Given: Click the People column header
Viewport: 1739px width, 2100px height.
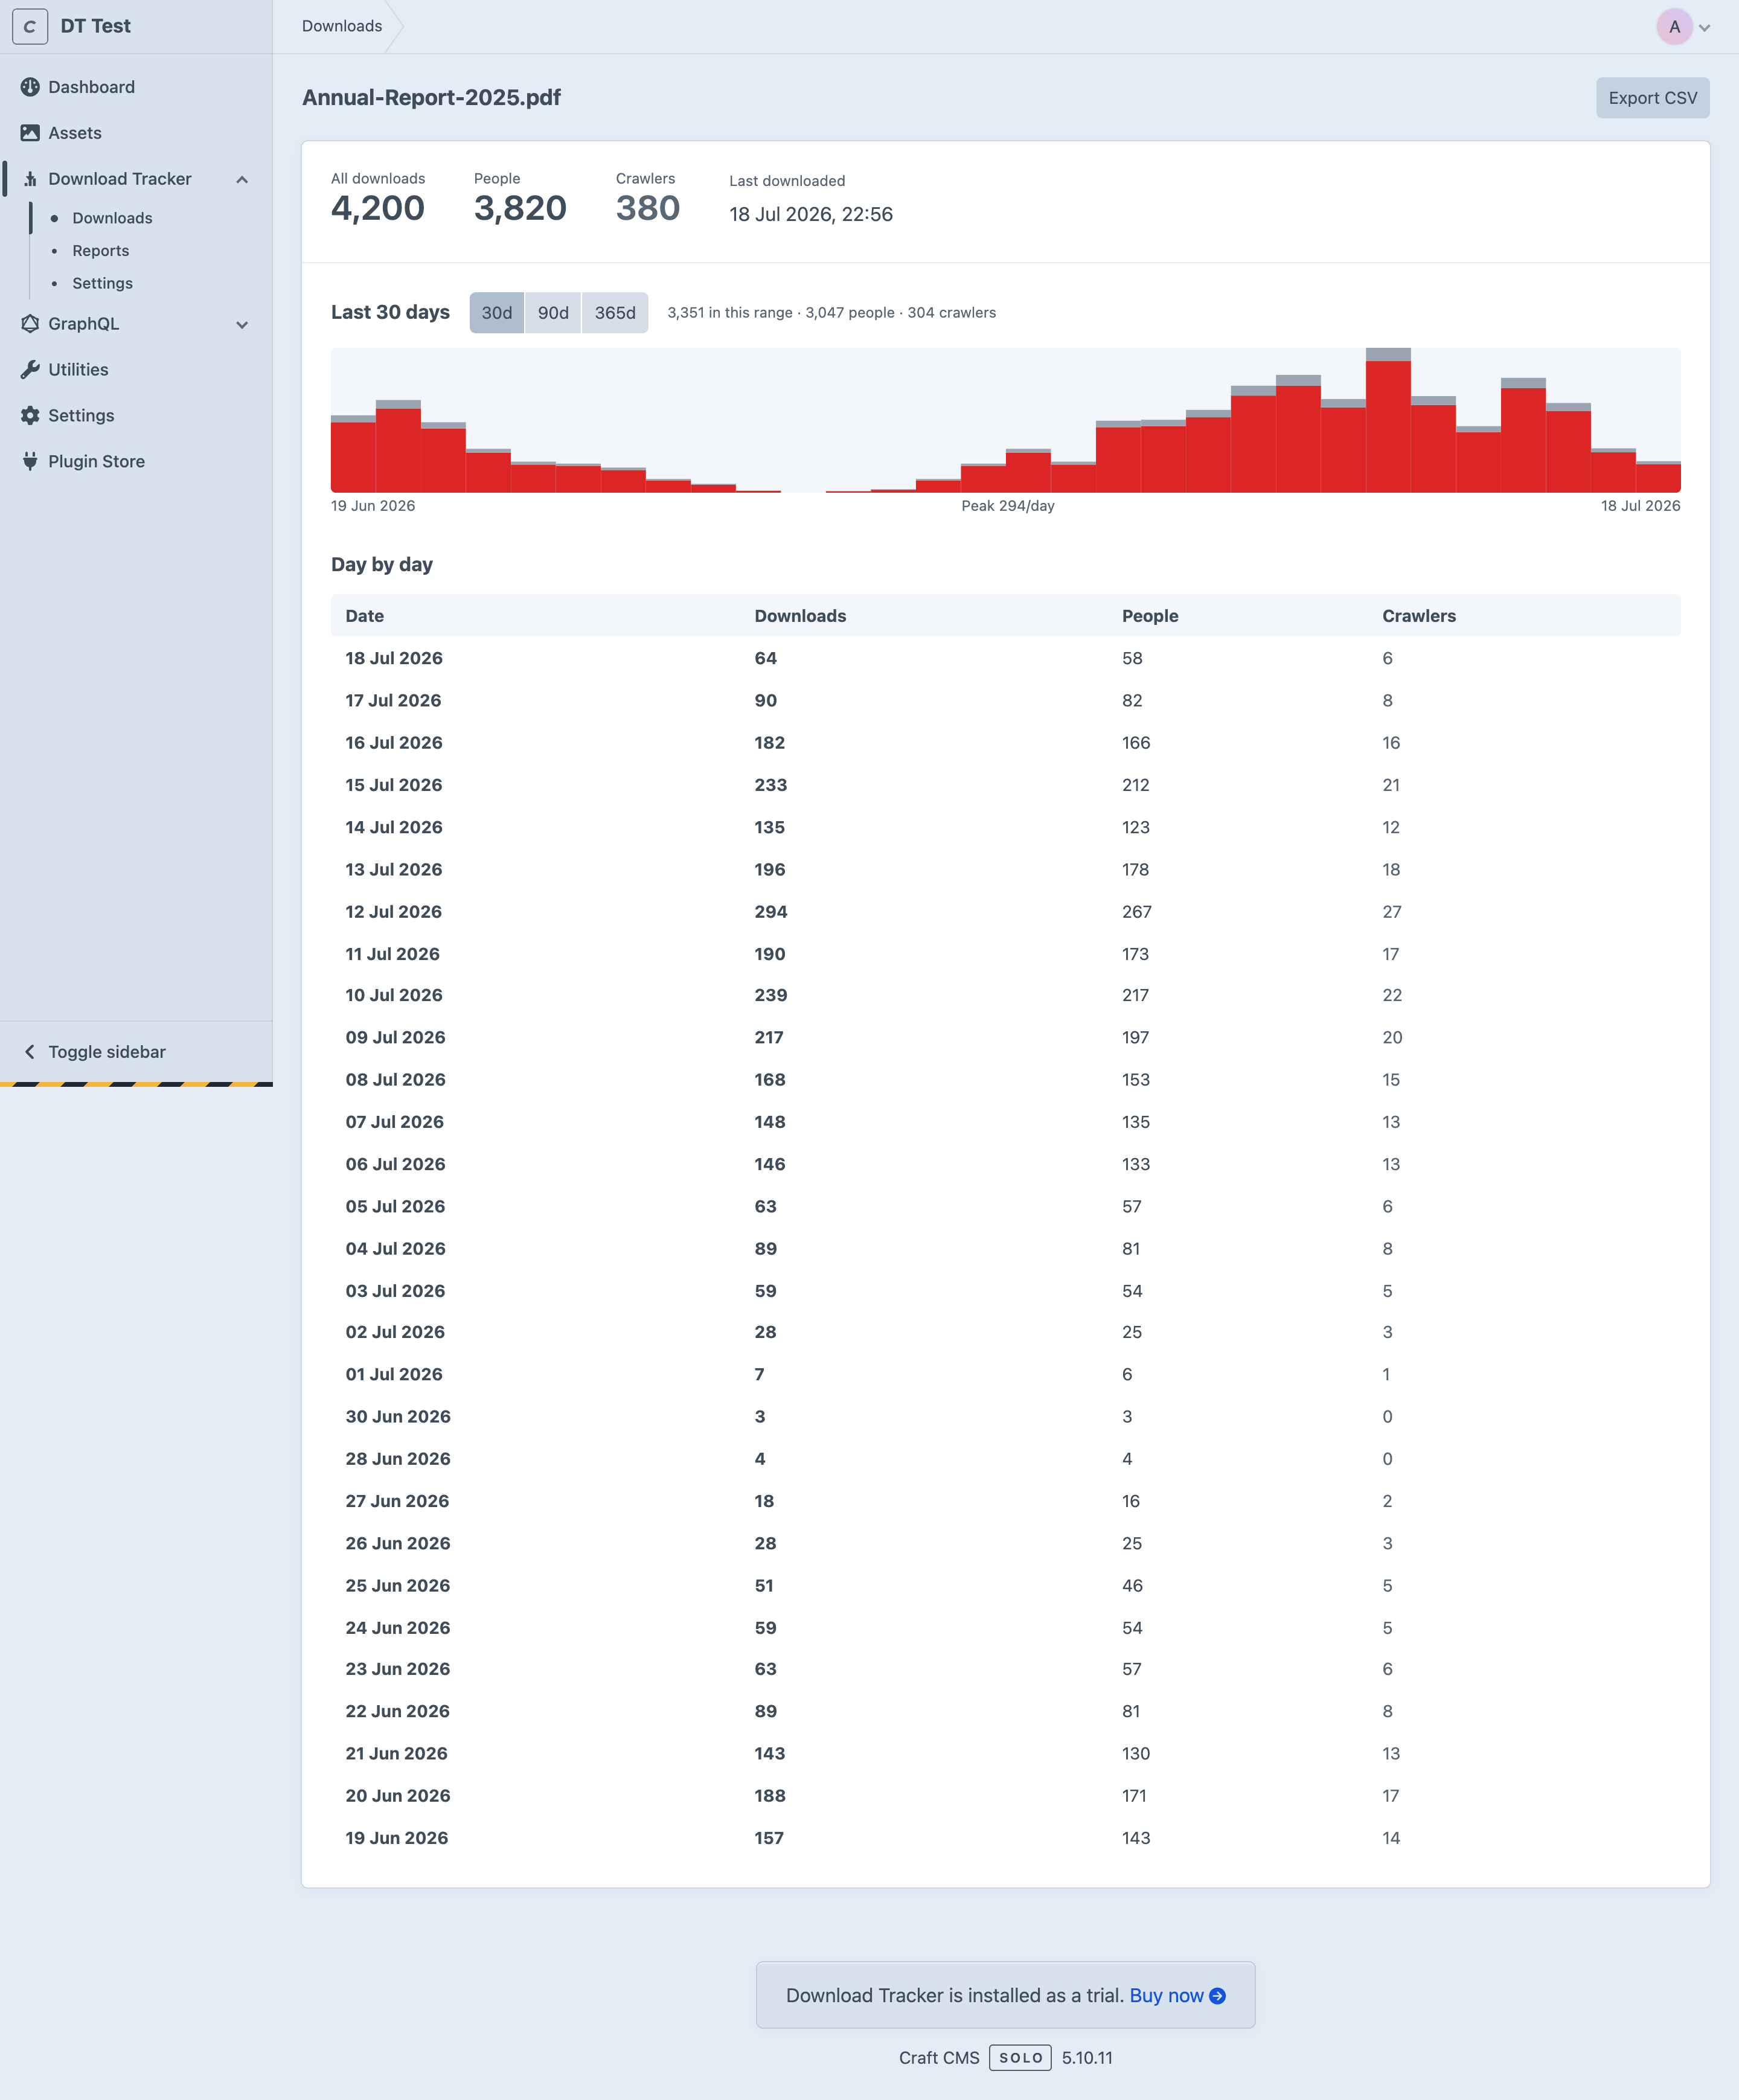Looking at the screenshot, I should (1150, 616).
